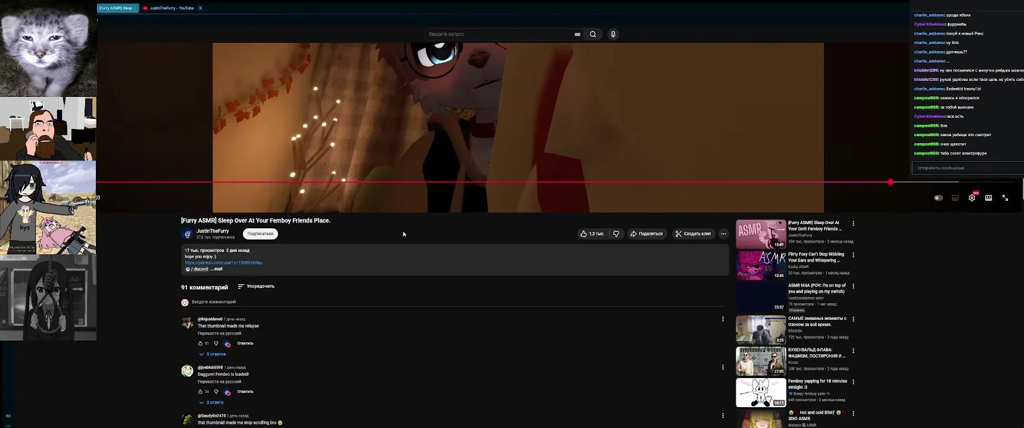
Task: Click Перевести на русский under 'Daggum! Fembro is loaded!'
Action: click(x=219, y=382)
